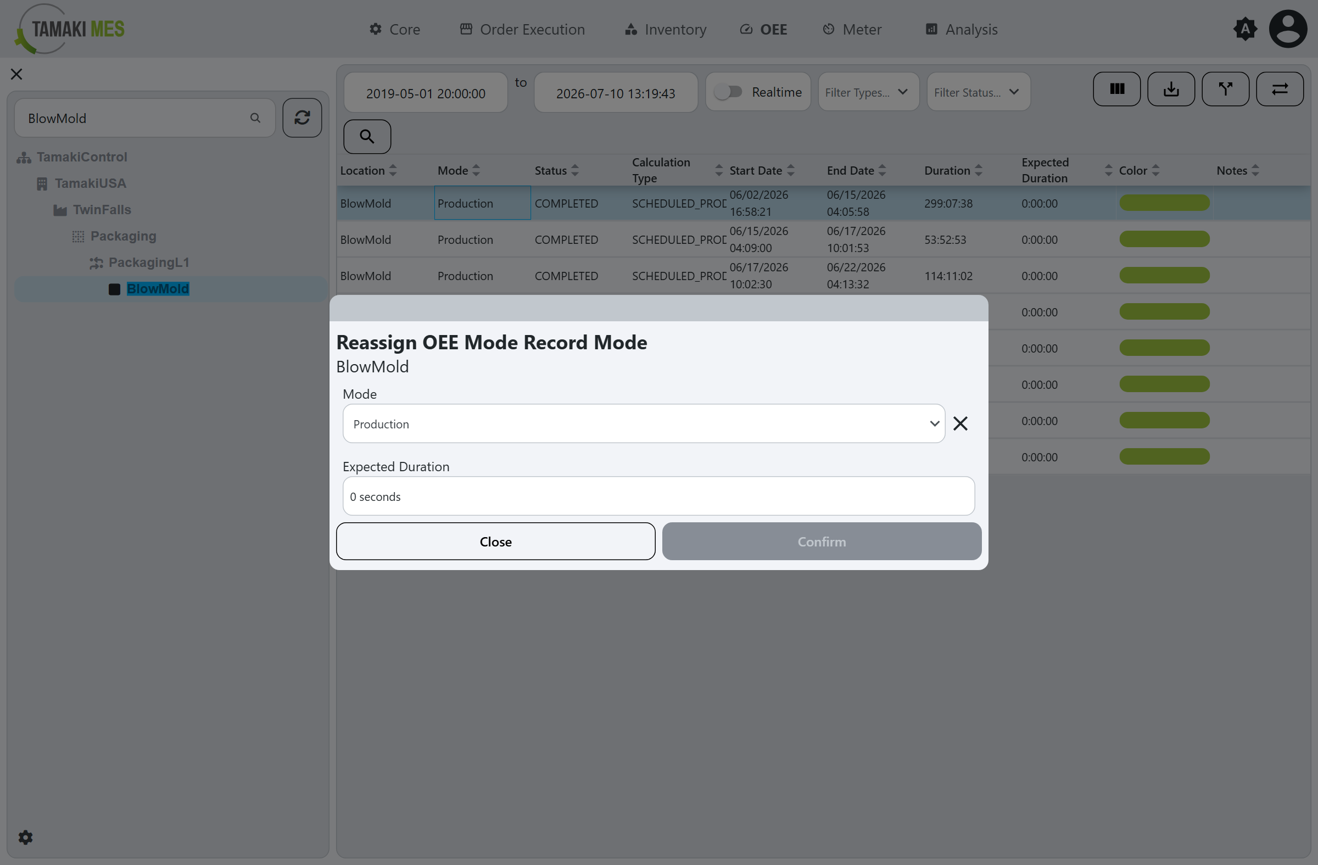
Task: Select TwinFalls tree node
Action: [102, 210]
